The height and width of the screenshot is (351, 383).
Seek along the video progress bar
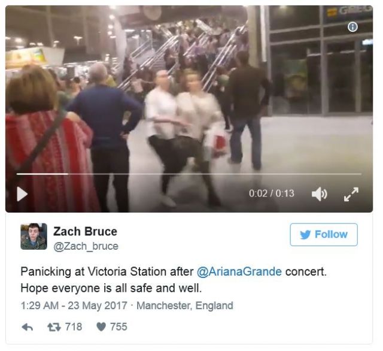tap(189, 174)
